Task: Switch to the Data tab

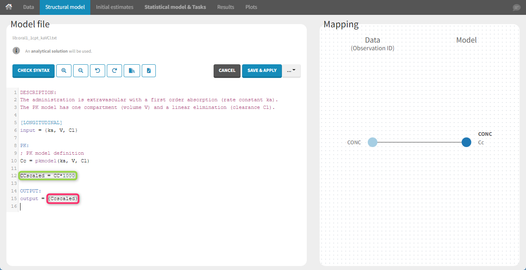Action: 29,7
